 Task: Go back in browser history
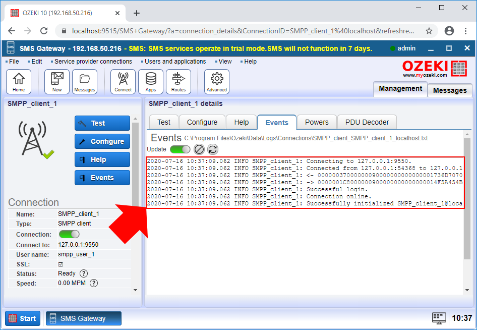[x=12, y=31]
